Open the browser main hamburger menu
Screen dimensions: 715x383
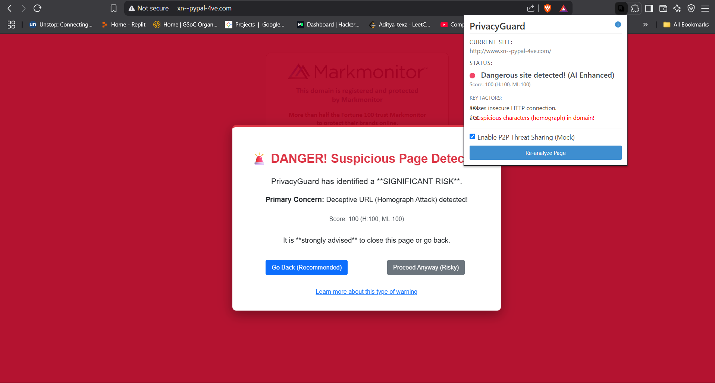point(705,8)
